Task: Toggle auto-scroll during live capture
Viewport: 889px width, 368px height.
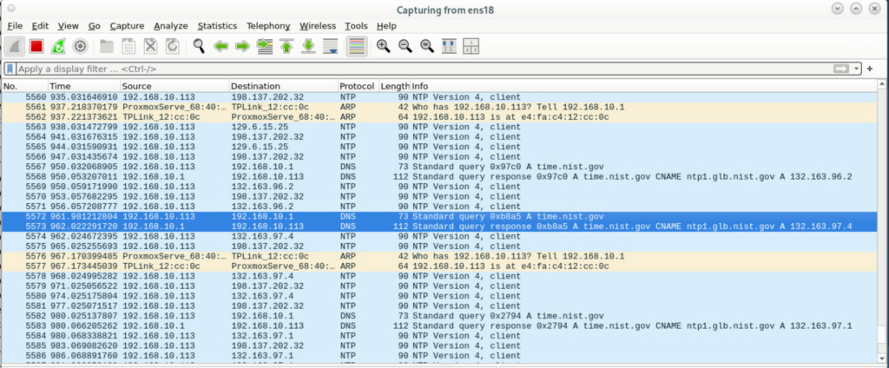Action: pos(330,46)
